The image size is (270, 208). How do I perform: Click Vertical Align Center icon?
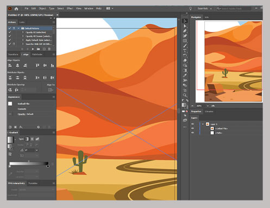[x=45, y=66]
